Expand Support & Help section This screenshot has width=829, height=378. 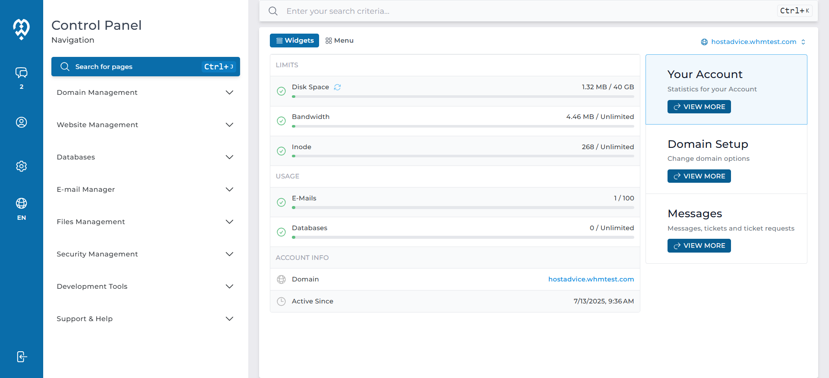point(145,319)
